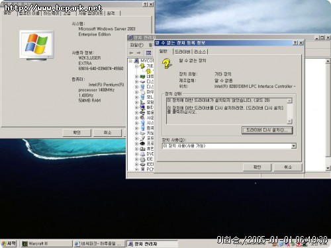
Task: Click the 장치 관리자 taskbar button
Action: tap(152, 243)
